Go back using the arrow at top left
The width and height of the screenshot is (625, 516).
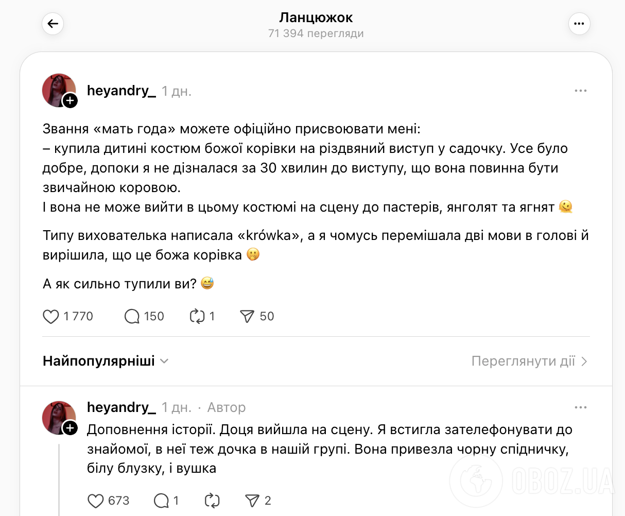point(53,24)
